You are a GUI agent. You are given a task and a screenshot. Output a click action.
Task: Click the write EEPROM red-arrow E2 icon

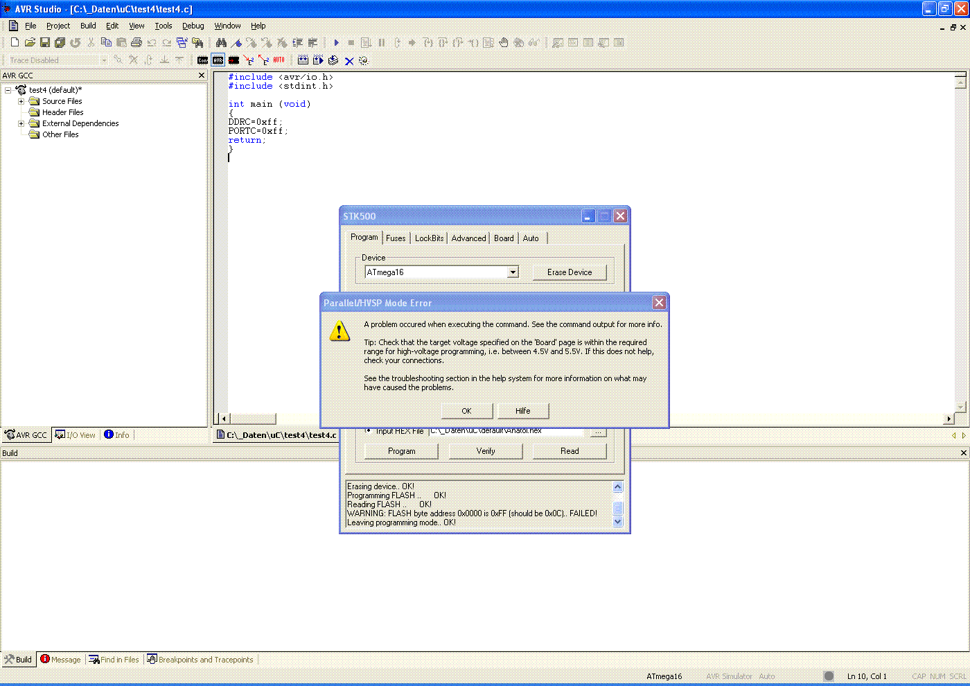tap(249, 60)
